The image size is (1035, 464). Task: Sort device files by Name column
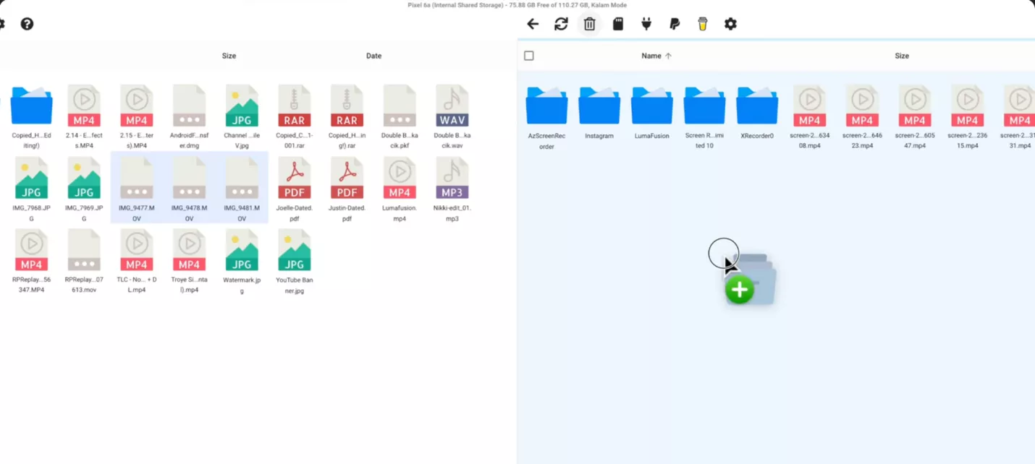(x=651, y=56)
